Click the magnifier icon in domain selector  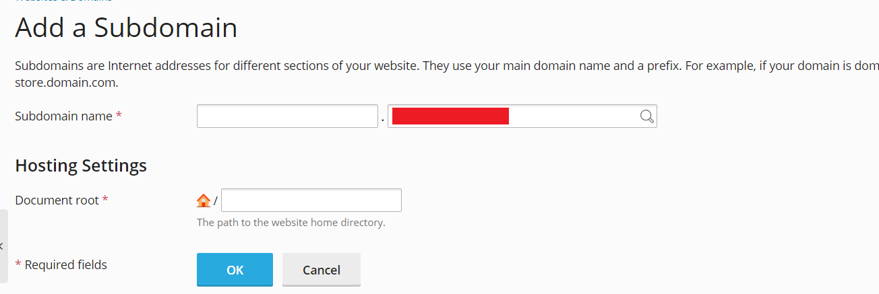coord(646,116)
